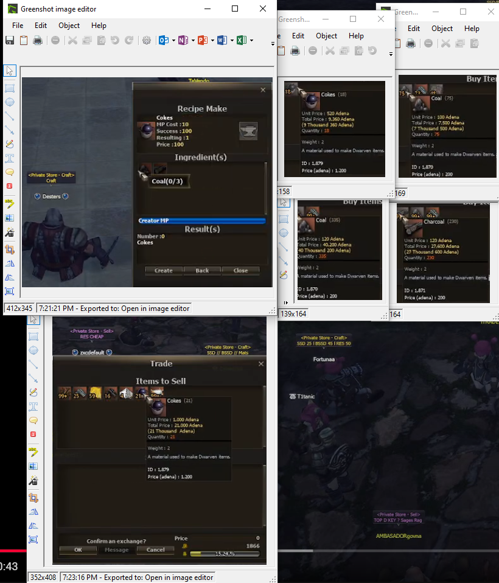This screenshot has height=583, width=499.
Task: Select the Ellipse tool in front editor
Action: coord(10,102)
